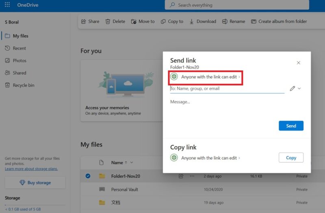Close the Send link dialog
325x213 pixels.
pyautogui.click(x=299, y=63)
